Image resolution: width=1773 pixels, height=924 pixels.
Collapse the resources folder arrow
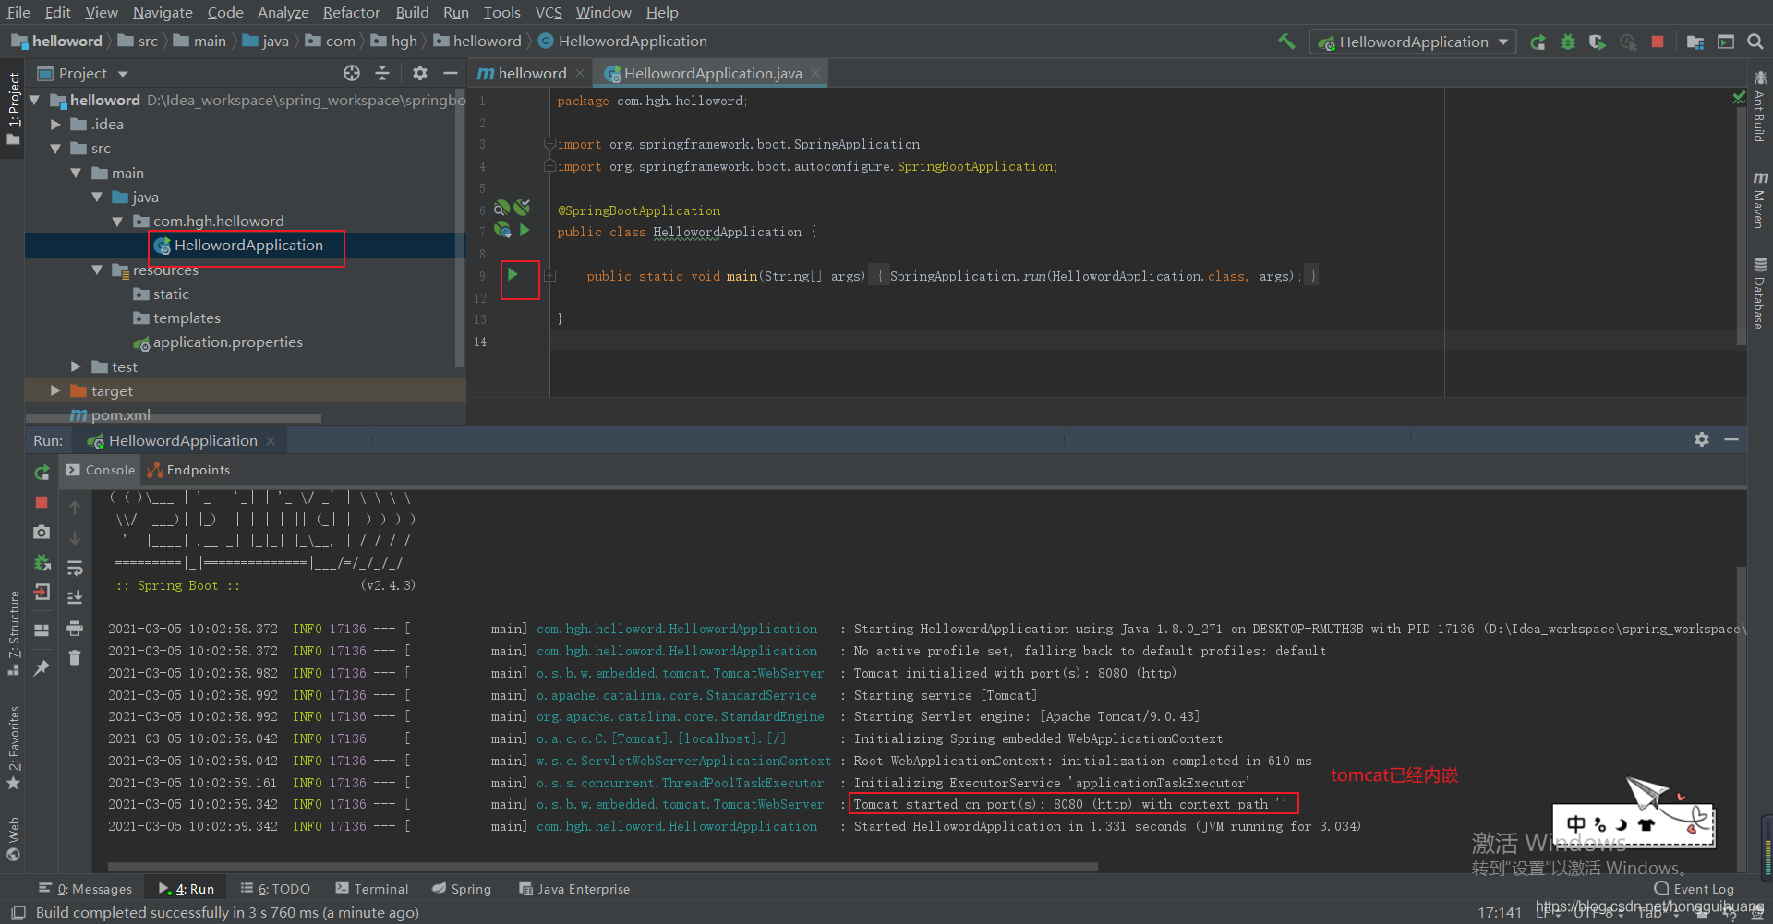click(97, 270)
